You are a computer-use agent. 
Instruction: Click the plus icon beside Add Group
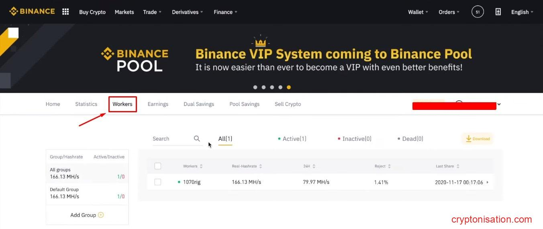tap(101, 215)
